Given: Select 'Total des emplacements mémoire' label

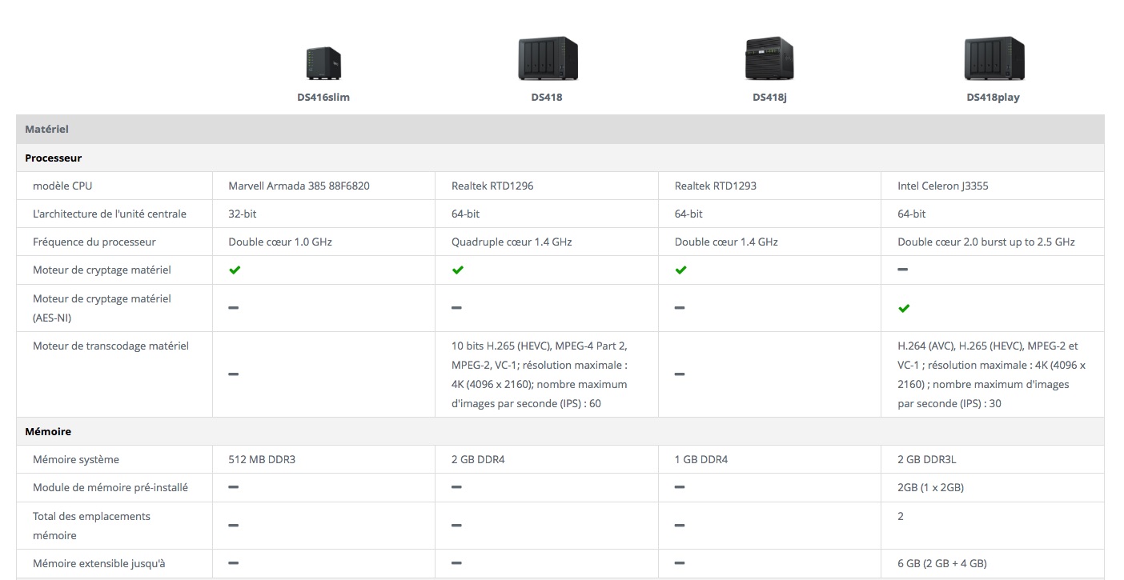Looking at the screenshot, I should point(91,526).
